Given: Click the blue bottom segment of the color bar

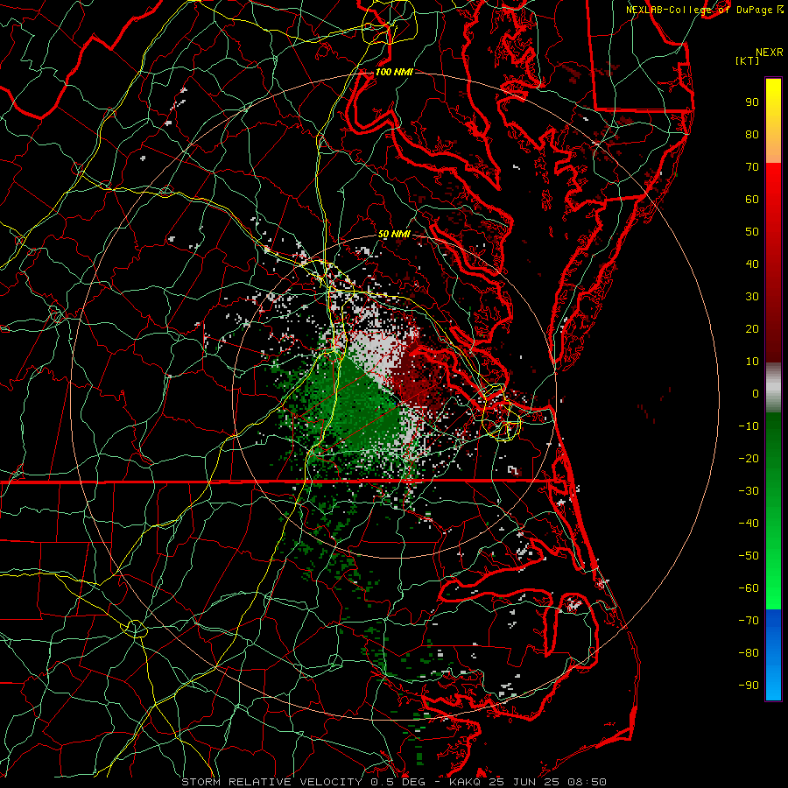Looking at the screenshot, I should (x=773, y=655).
